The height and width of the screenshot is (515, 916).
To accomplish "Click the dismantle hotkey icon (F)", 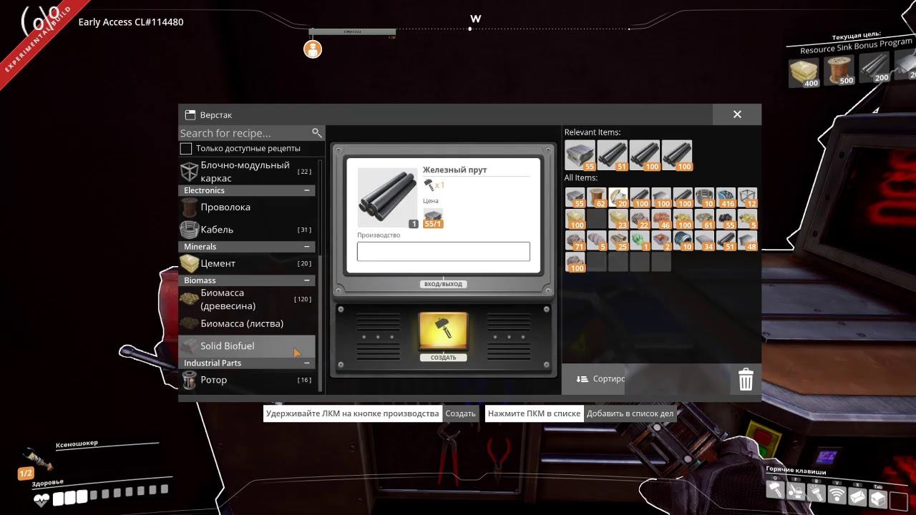I will coord(796,491).
